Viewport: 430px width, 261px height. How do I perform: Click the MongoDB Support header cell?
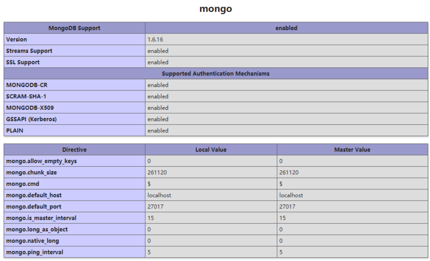(x=74, y=28)
